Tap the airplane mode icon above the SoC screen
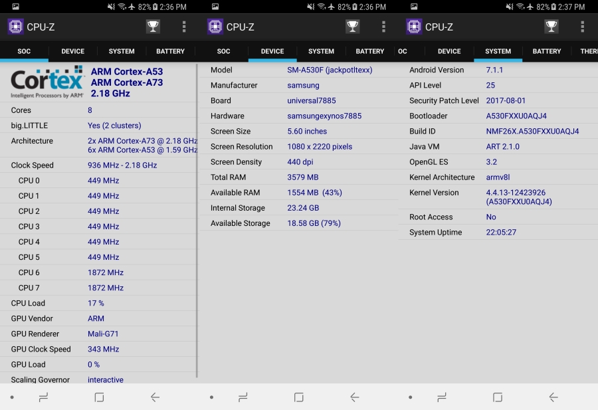The height and width of the screenshot is (410, 598). (132, 7)
